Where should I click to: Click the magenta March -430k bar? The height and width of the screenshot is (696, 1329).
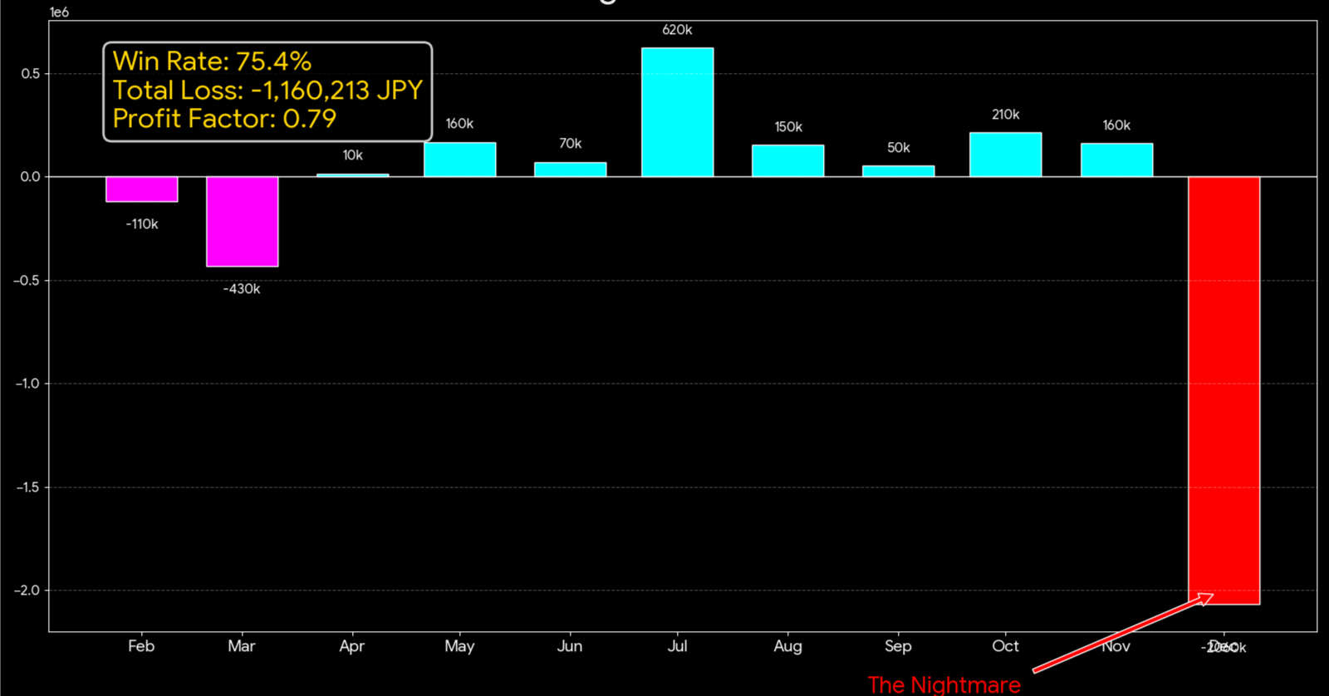242,222
